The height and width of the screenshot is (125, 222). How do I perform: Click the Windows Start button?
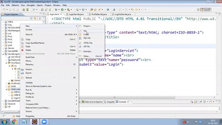click(4, 122)
